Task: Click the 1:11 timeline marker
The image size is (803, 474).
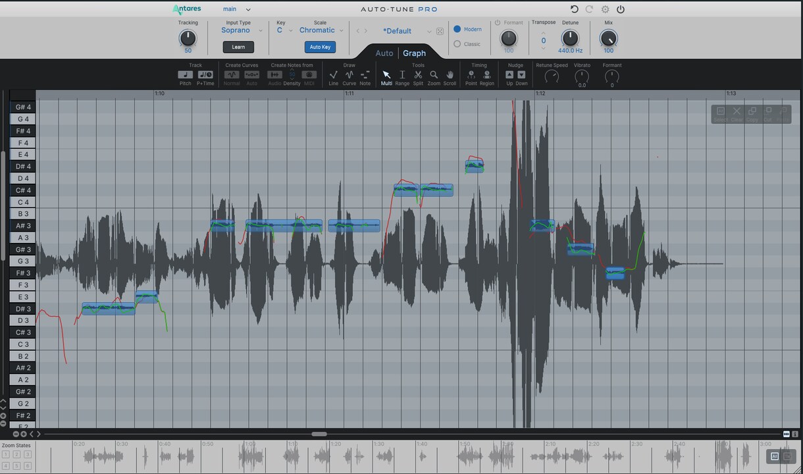Action: pos(350,93)
